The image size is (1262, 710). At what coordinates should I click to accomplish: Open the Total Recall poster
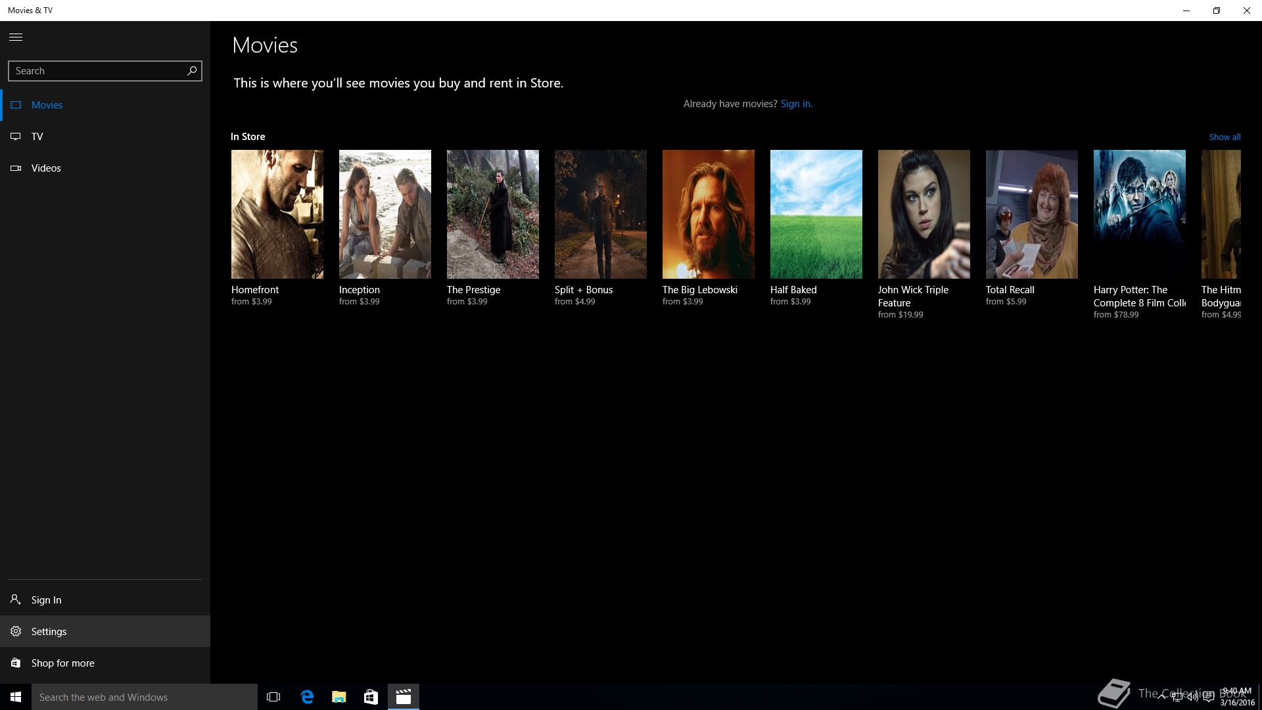[x=1032, y=214]
